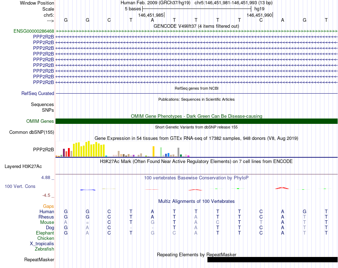Click the dark green OMIM Genes bar

pos(196,121)
